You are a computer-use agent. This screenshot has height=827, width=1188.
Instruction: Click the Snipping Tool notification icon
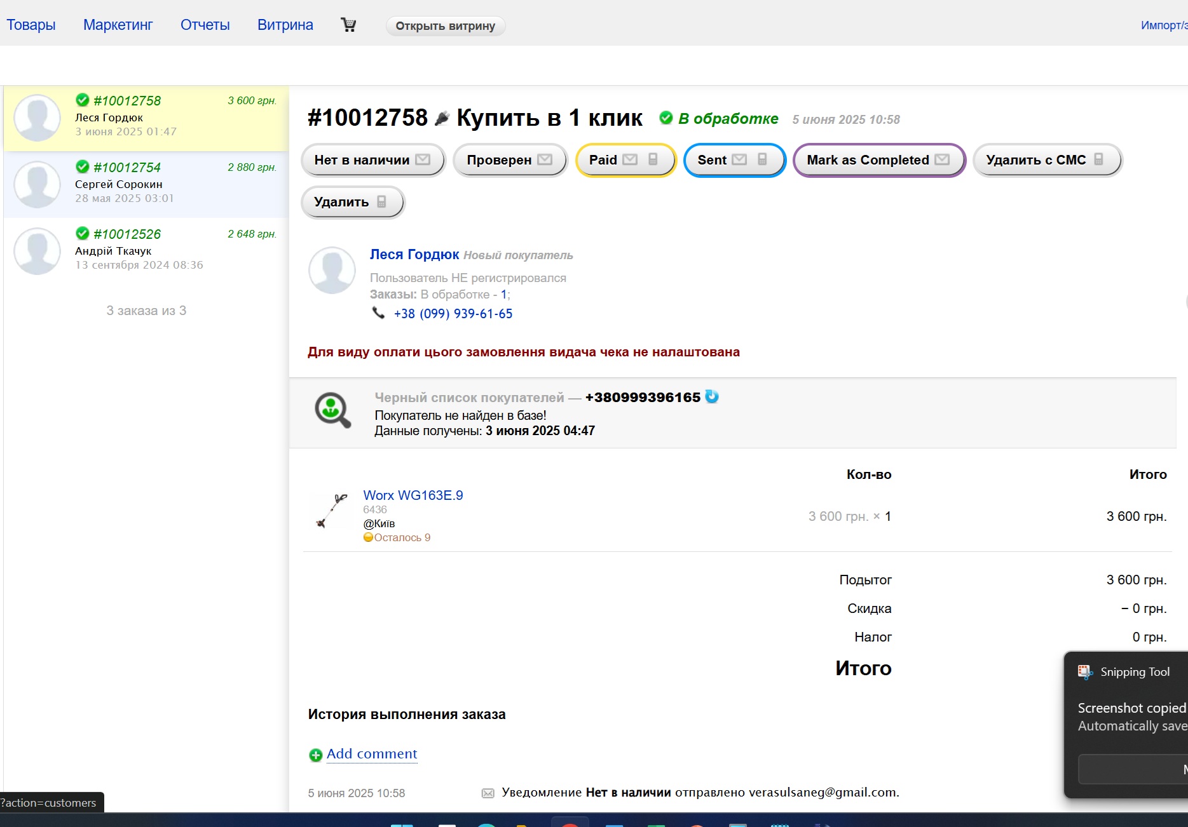point(1085,672)
